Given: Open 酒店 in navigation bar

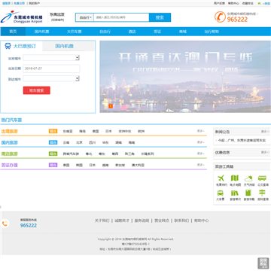Looking at the screenshot, I should click(x=132, y=32).
